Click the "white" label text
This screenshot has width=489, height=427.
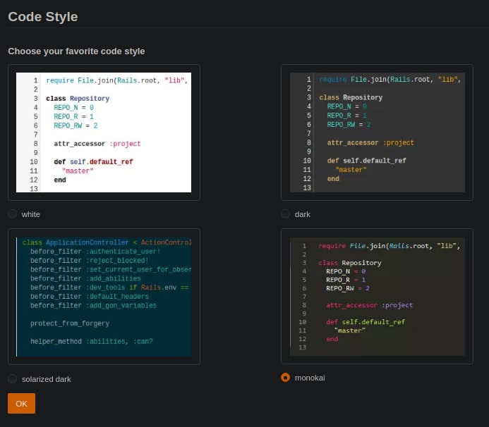coord(31,214)
